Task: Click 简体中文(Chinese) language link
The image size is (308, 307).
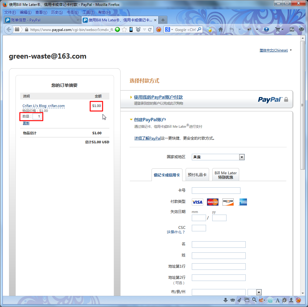Action: 273,50
